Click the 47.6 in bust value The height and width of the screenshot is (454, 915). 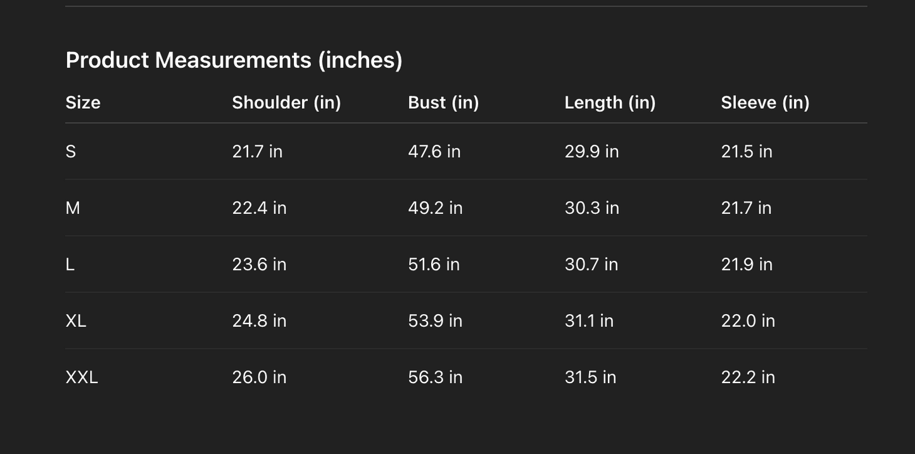tap(434, 152)
